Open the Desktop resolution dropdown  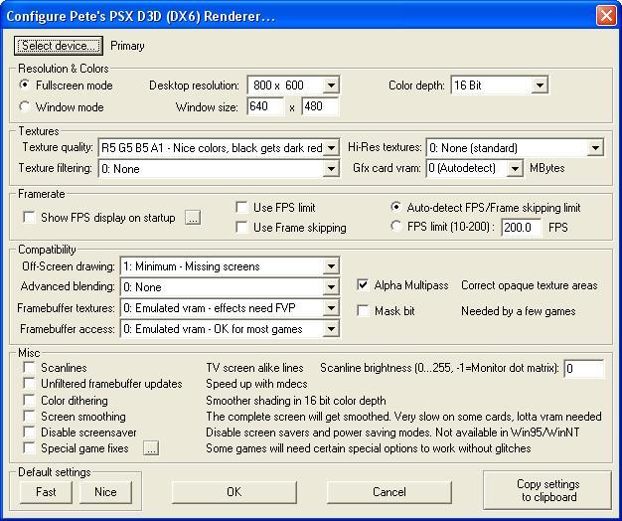pos(293,85)
